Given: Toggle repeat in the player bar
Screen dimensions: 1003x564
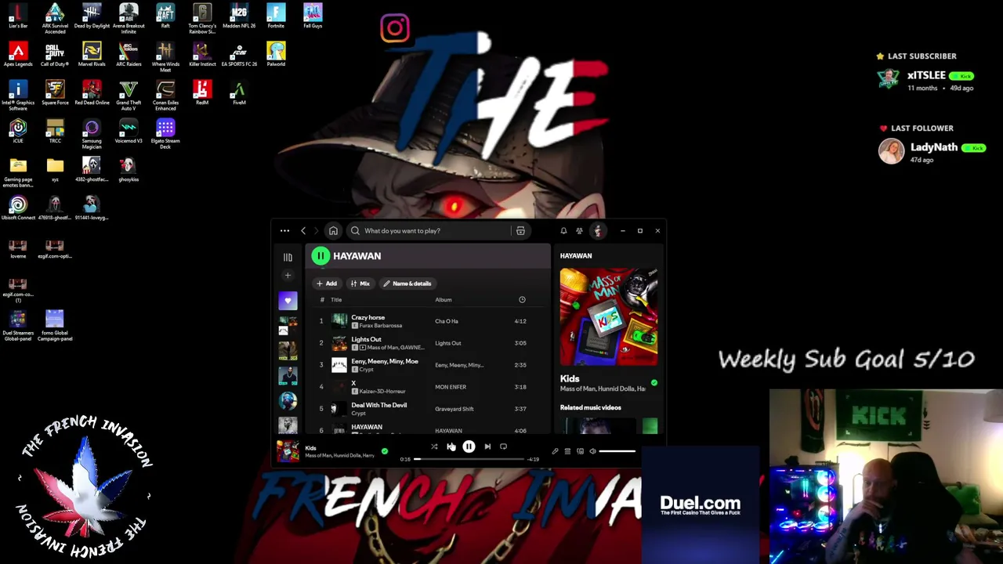Looking at the screenshot, I should coord(503,446).
